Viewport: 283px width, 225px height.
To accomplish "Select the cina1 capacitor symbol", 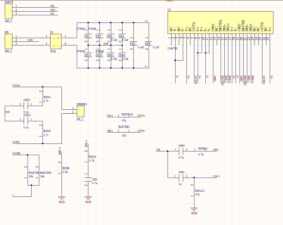I will (x=181, y=178).
